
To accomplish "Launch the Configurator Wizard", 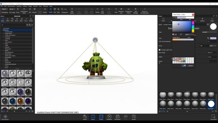I will click(x=128, y=11).
